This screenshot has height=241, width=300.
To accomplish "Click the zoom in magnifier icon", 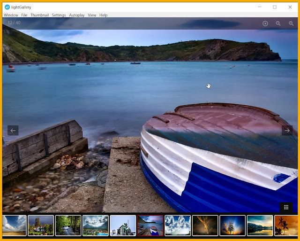I will pyautogui.click(x=291, y=23).
